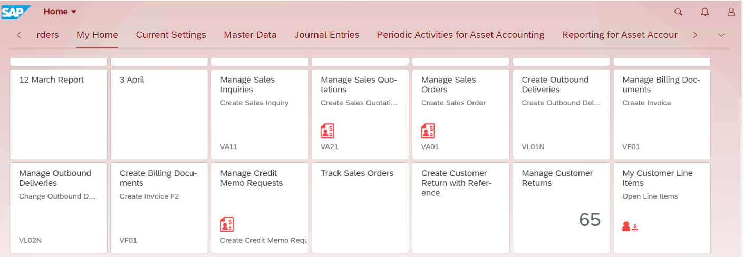Open the Create Outbound Deliveries tile
Screen dimensions: 743x257
pos(561,114)
